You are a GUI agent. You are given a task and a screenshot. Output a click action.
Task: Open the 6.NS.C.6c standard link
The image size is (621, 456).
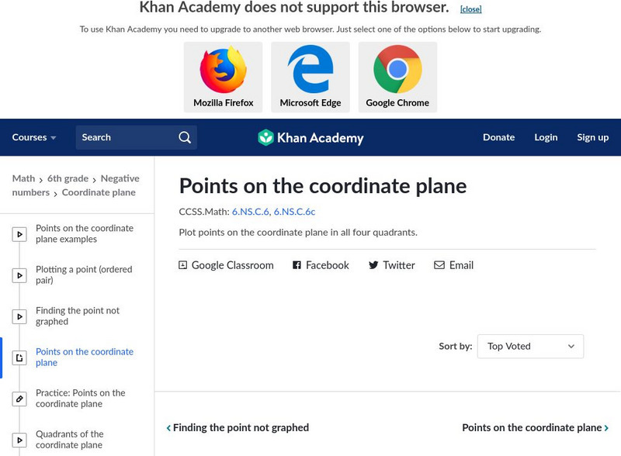[x=294, y=212]
